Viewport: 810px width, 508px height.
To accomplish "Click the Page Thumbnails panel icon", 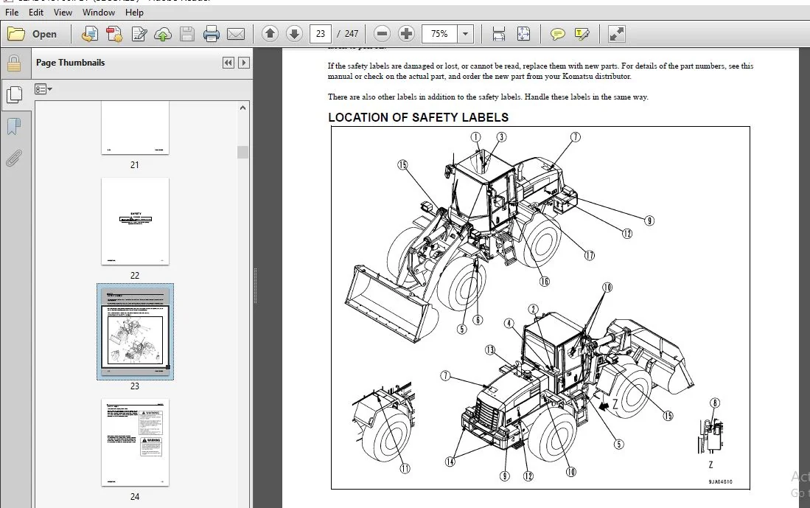I will pyautogui.click(x=14, y=94).
